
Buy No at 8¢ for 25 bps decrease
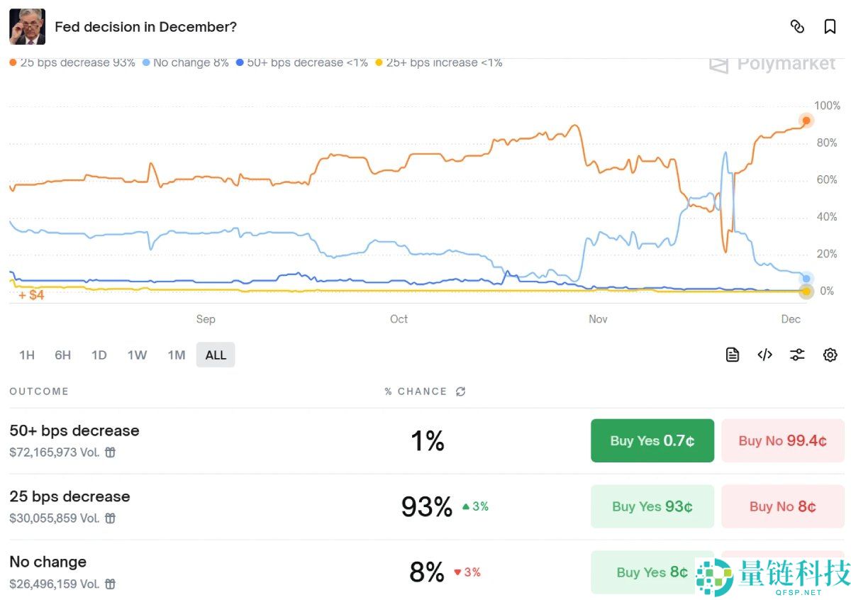click(x=782, y=506)
